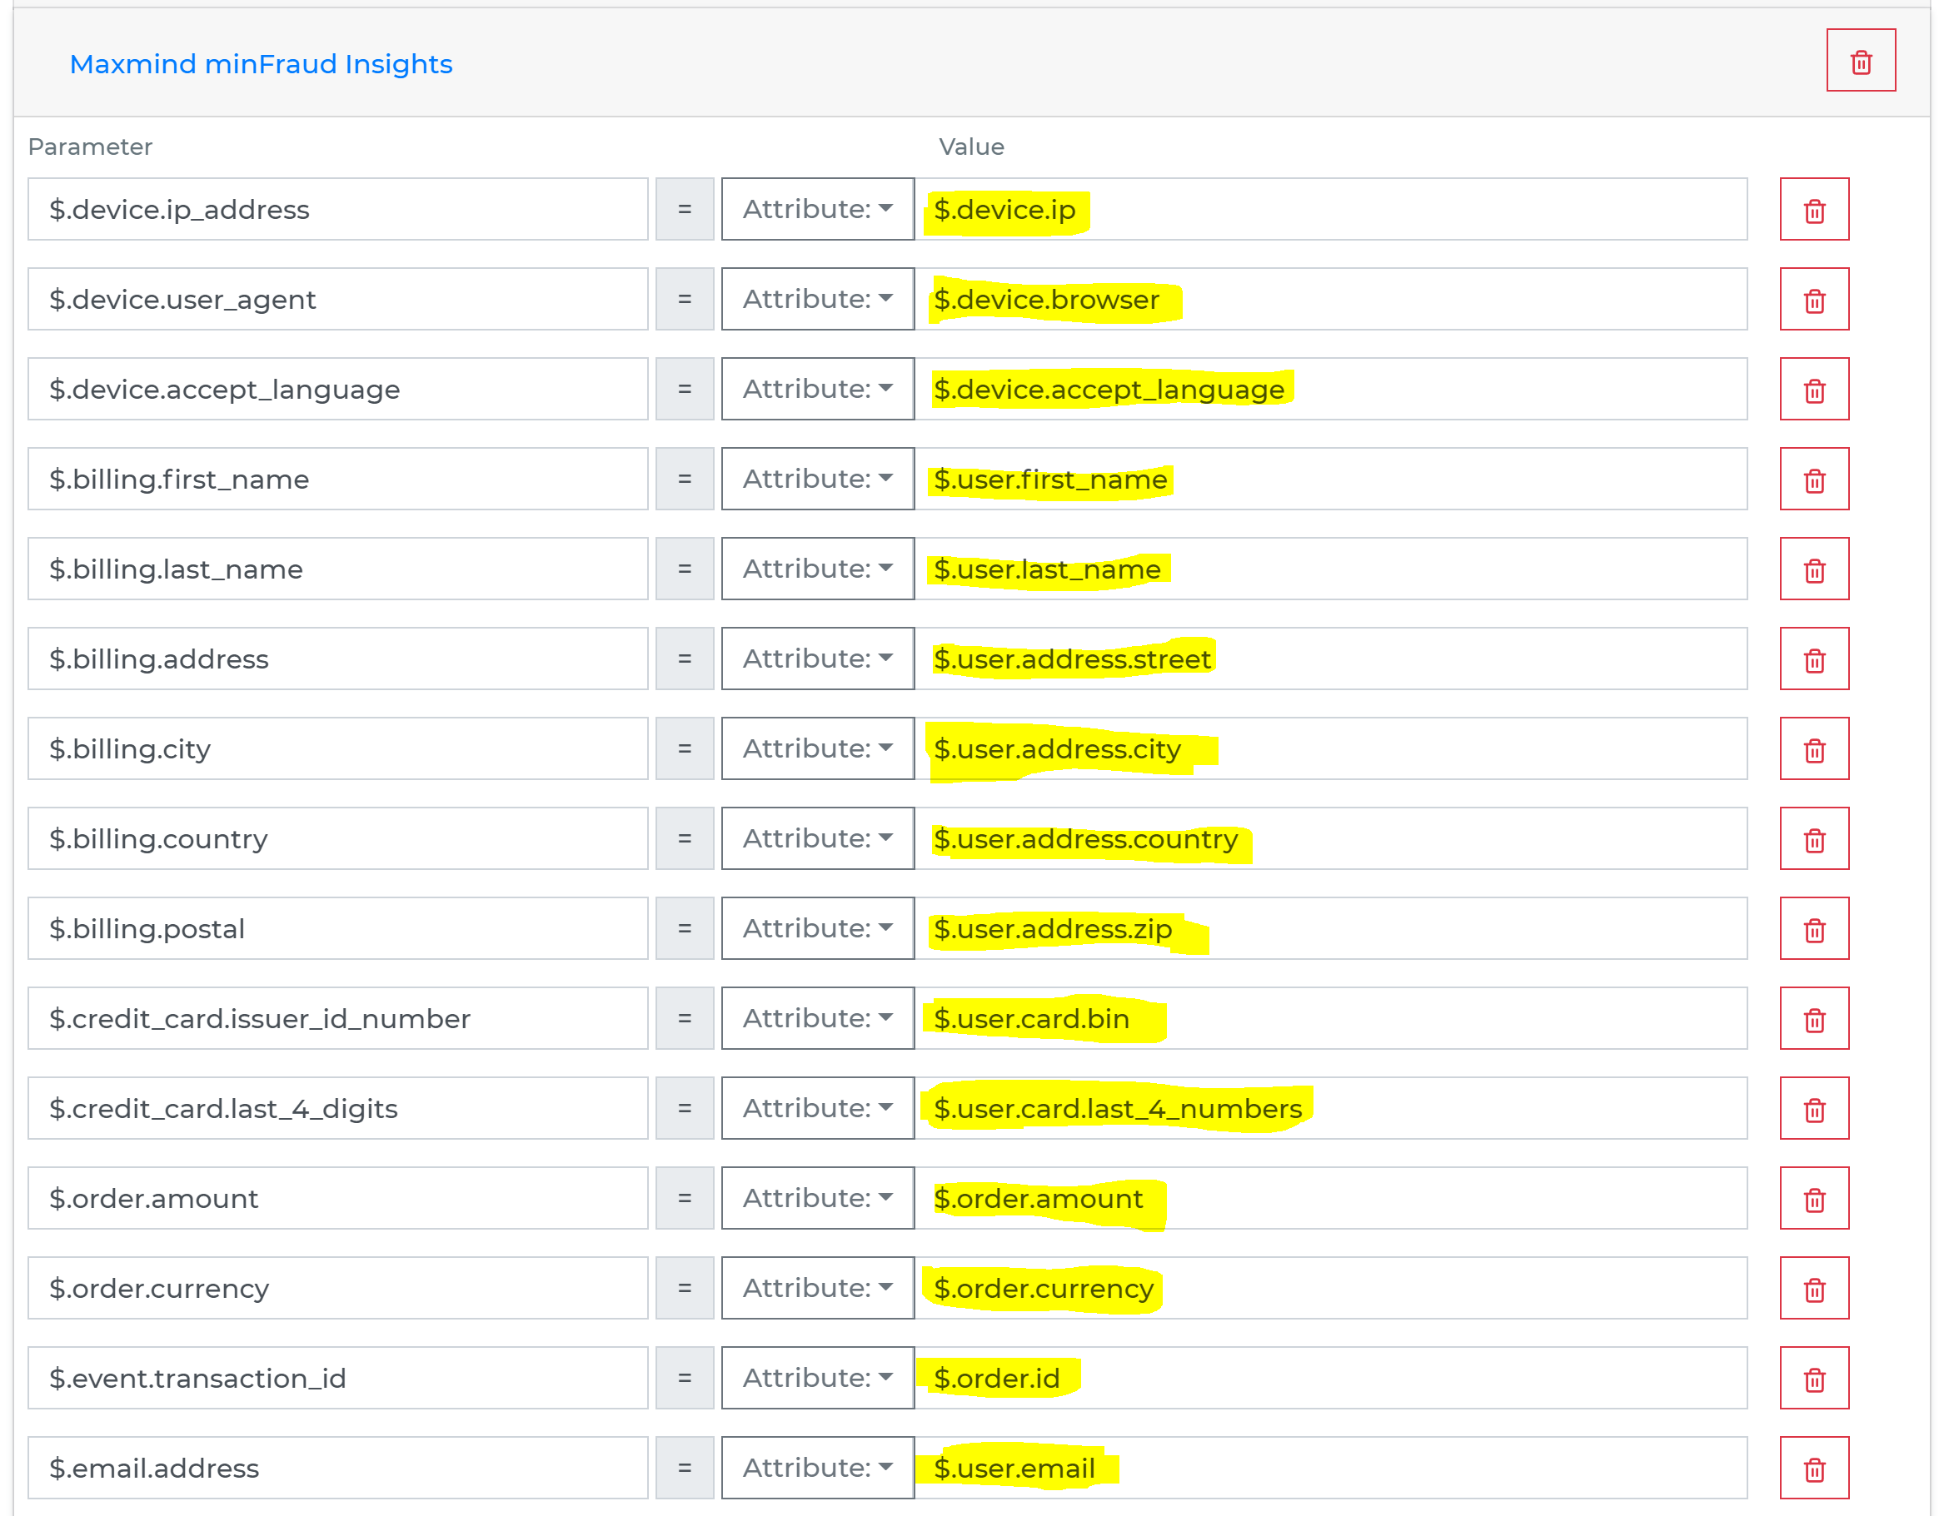Delete the $.billing.last_name parameter row

click(1814, 569)
